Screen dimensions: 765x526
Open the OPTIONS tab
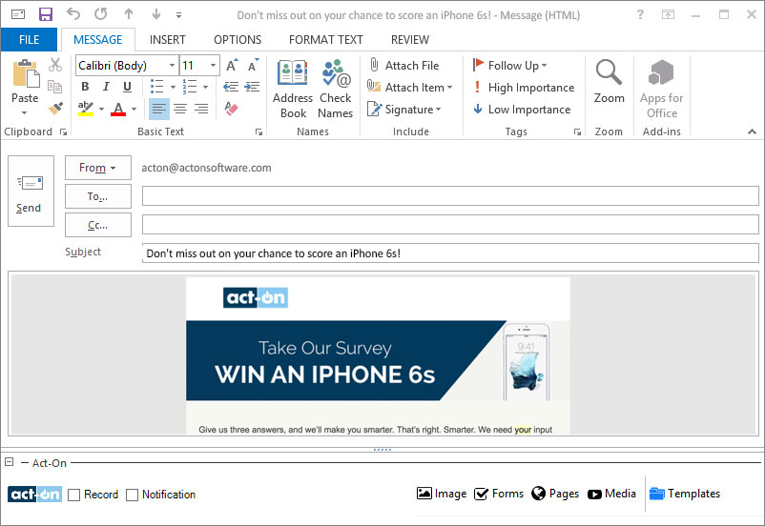pyautogui.click(x=238, y=39)
